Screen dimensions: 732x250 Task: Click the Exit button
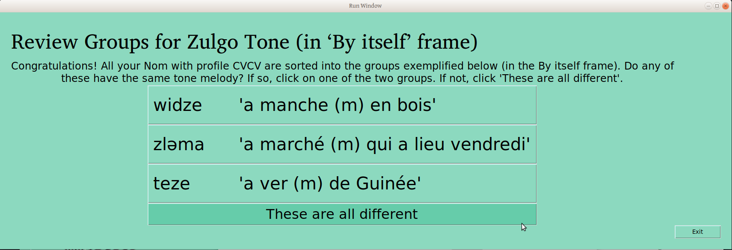click(x=697, y=232)
